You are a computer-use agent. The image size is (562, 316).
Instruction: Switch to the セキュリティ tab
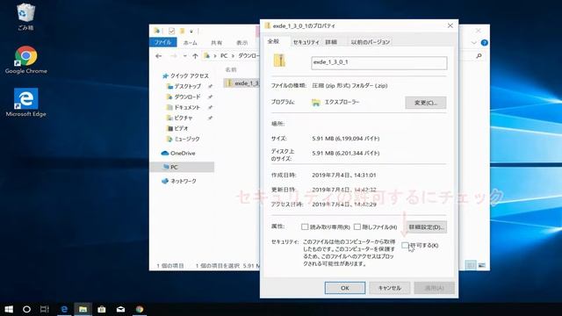306,42
